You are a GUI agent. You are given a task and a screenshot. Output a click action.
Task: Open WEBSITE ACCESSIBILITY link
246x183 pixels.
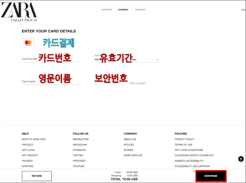click(x=189, y=161)
